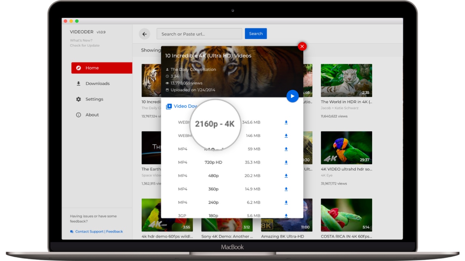Open the white tiger video thumbnail
This screenshot has width=465, height=261.
tap(346, 80)
